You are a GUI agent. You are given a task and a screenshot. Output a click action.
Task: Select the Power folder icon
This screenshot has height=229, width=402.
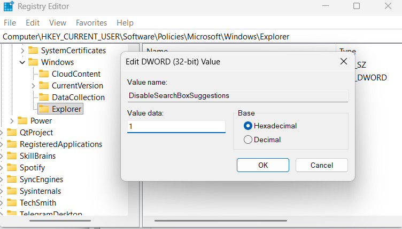coord(22,120)
